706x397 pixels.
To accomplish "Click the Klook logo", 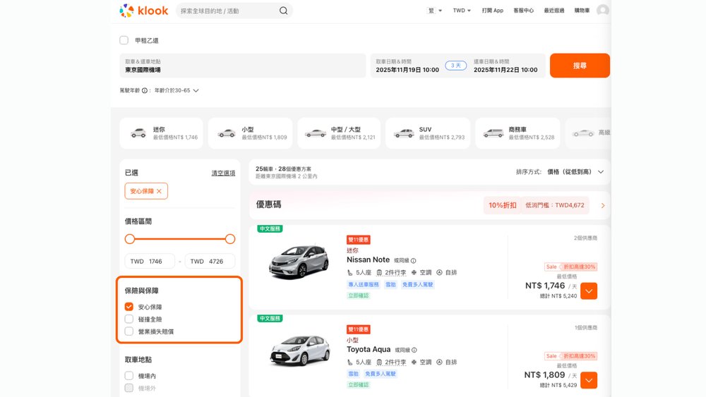I will 143,11.
